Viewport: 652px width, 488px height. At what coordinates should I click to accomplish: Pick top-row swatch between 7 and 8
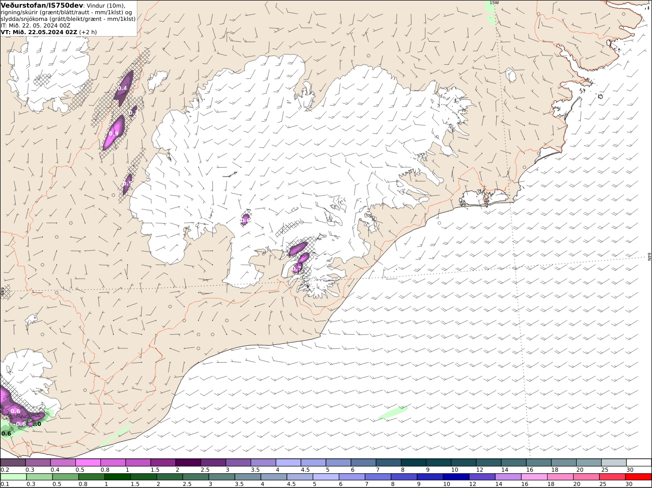(x=389, y=463)
